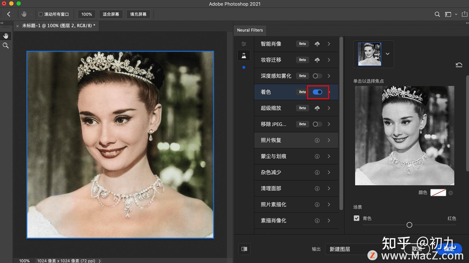Screen dimensions: 469x263
Task: Expand 照片恢复 filter chevron
Action: pos(329,140)
